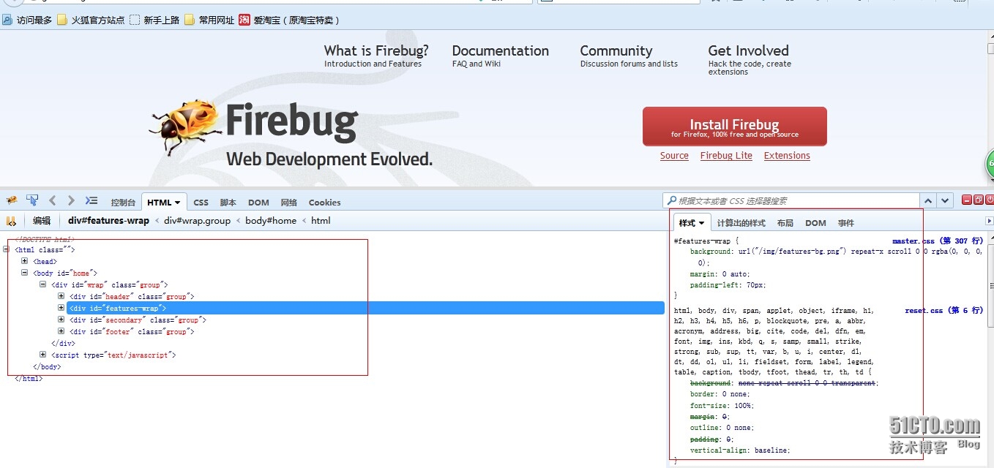Show the command line popup
994x468 pixels.
click(x=91, y=200)
